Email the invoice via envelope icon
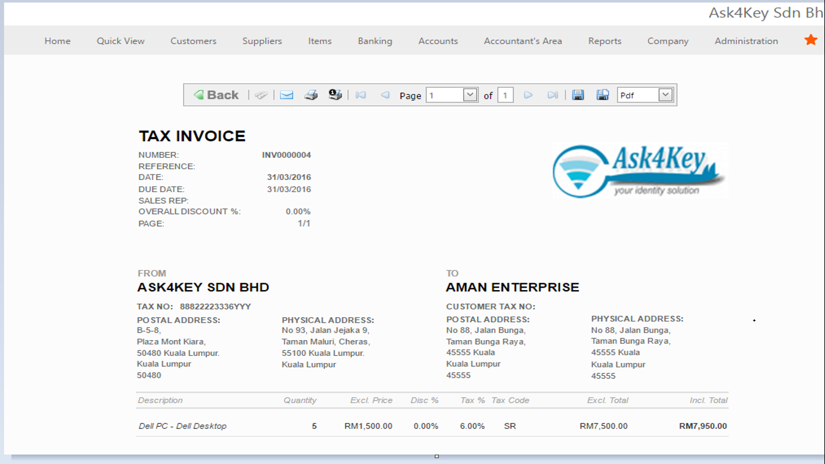This screenshot has height=464, width=825. click(286, 95)
